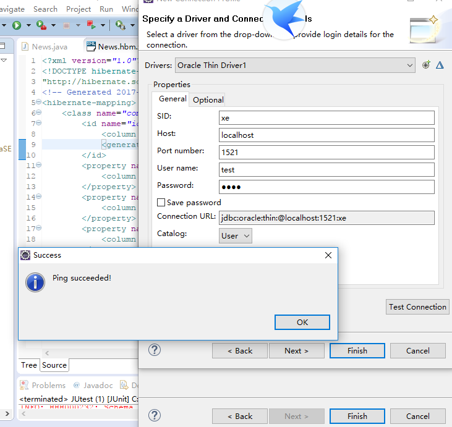
Task: Collapse the property fold on line 11
Action: click(39, 165)
